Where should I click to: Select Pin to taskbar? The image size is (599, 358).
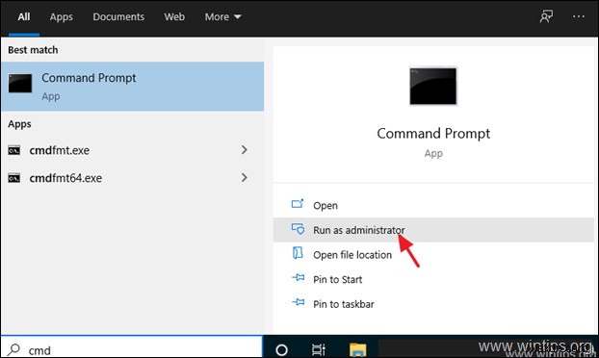(433, 304)
